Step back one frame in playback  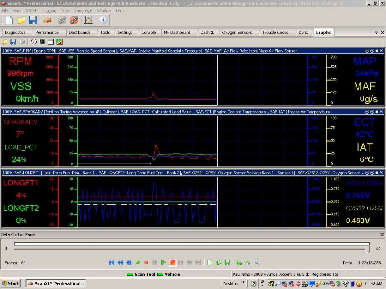click(129, 263)
